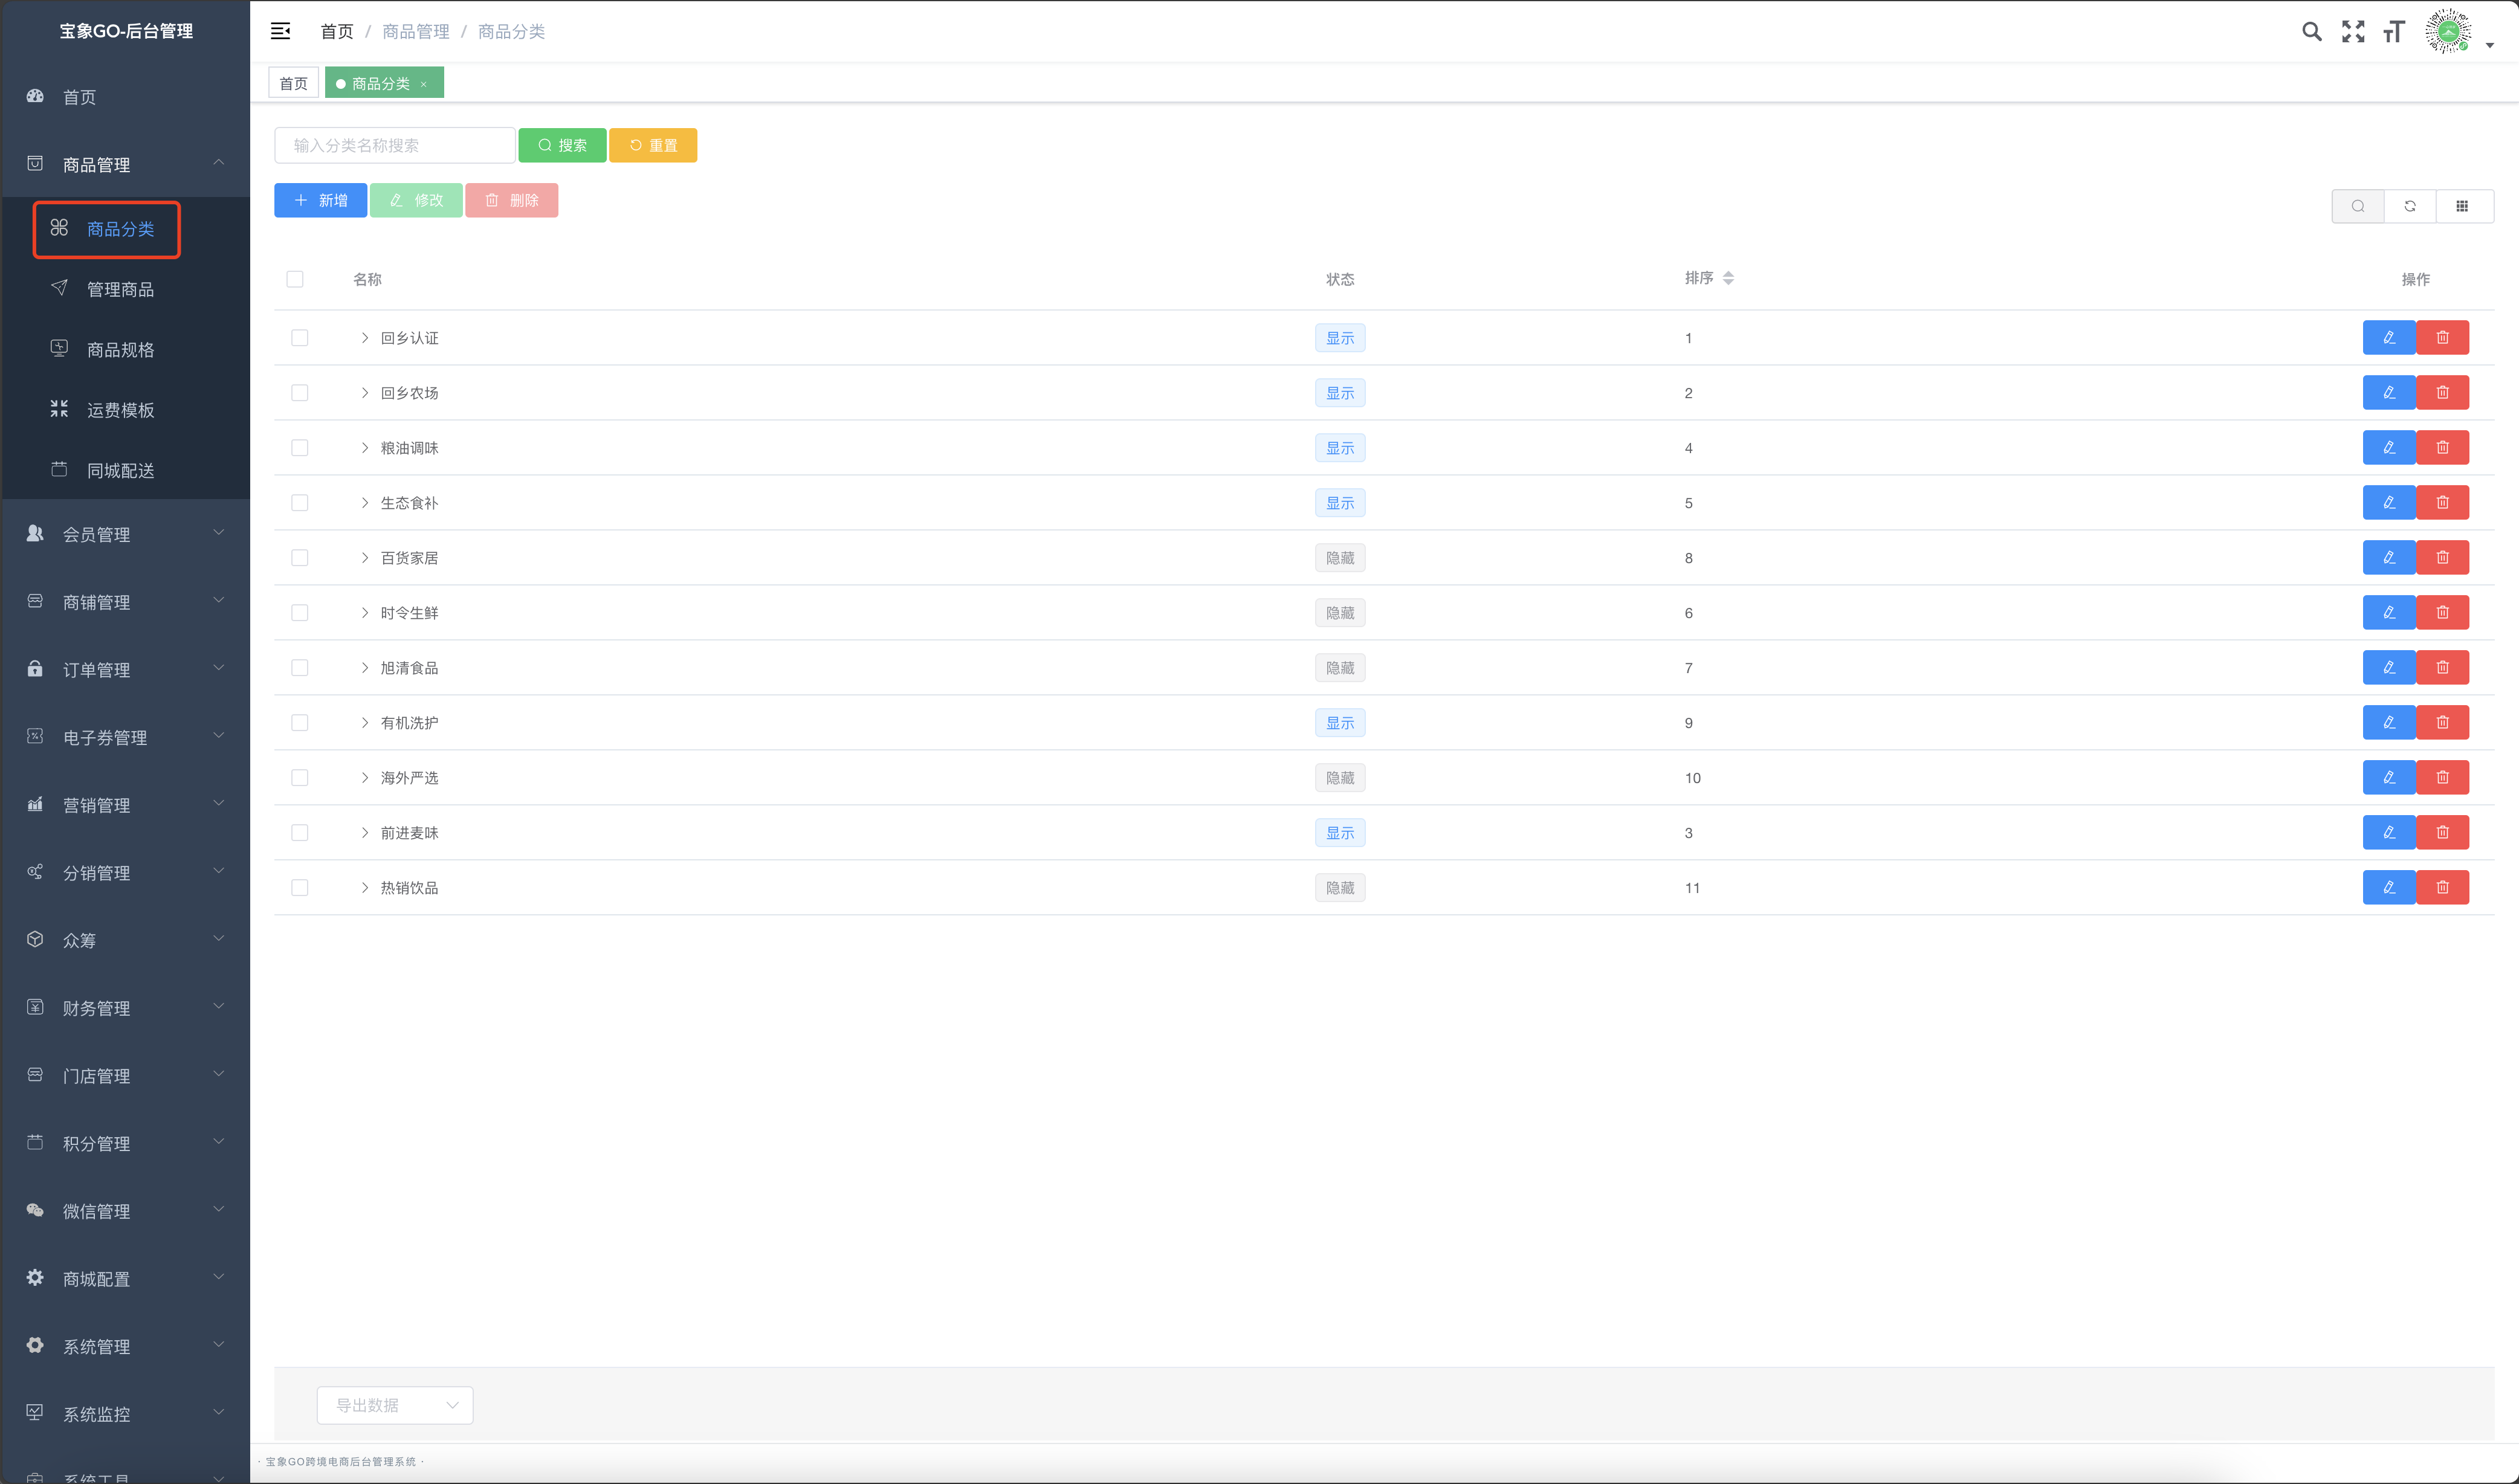The image size is (2519, 1484).
Task: Open 管理商品 in the sidebar
Action: click(x=120, y=290)
